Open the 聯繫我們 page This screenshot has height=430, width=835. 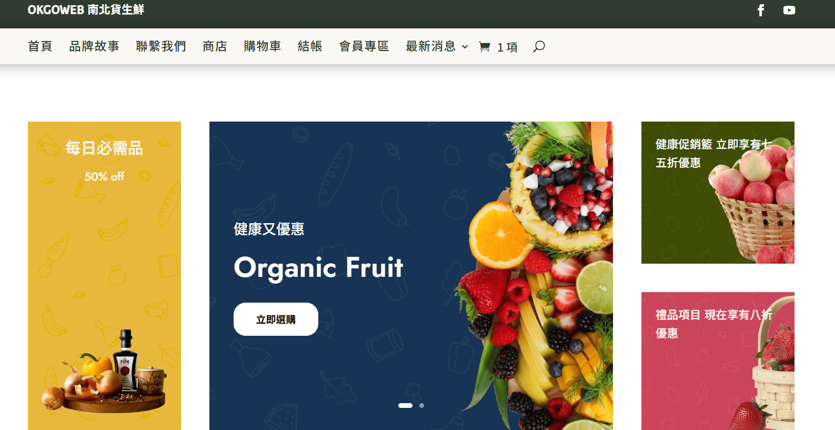pos(161,46)
